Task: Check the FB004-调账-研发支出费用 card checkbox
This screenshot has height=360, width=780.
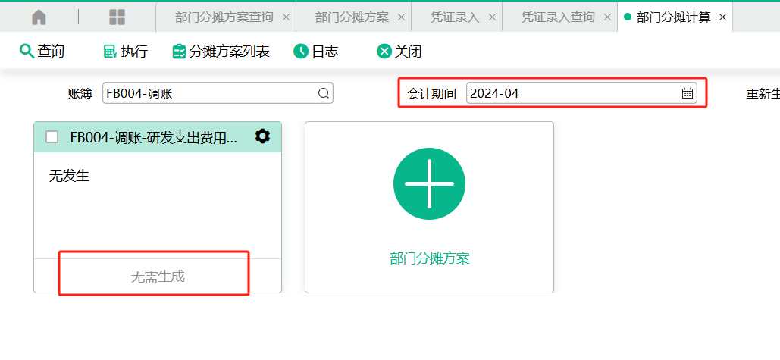Action: pyautogui.click(x=52, y=136)
